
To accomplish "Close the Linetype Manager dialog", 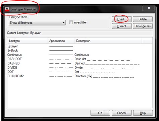I will pos(149,8).
